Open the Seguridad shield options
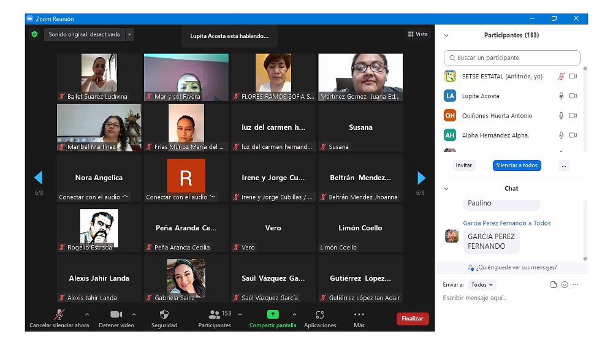Viewport: 613px width, 345px height. (x=164, y=315)
